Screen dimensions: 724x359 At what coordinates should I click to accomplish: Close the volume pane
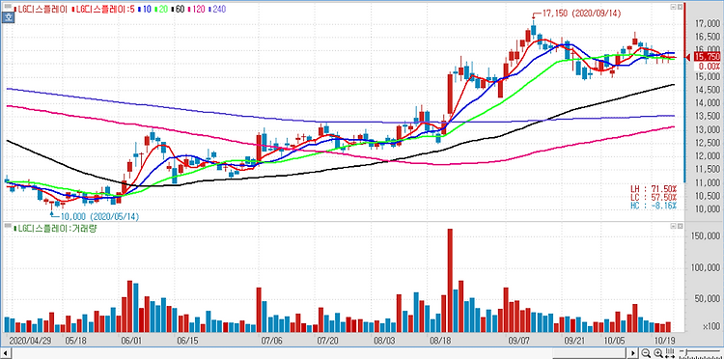(681, 226)
